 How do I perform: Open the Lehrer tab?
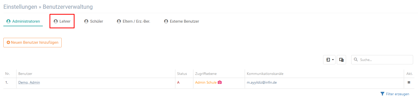pyautogui.click(x=62, y=21)
